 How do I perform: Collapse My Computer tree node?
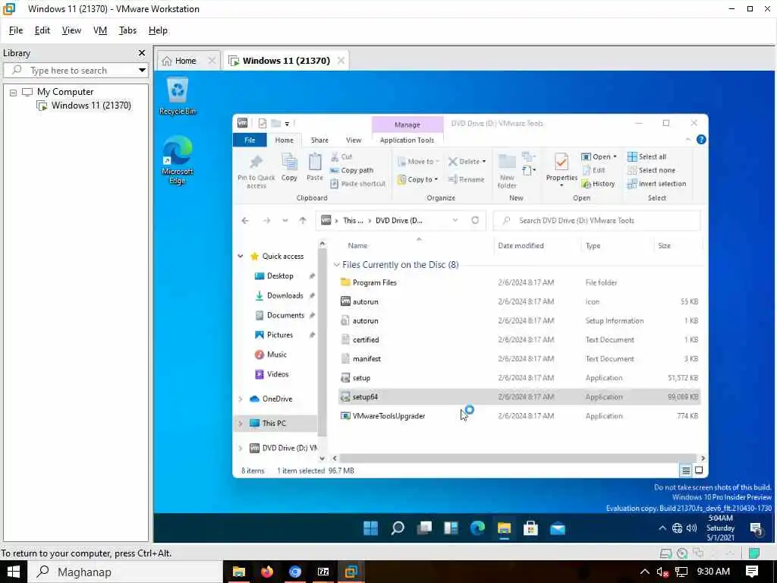coord(14,93)
